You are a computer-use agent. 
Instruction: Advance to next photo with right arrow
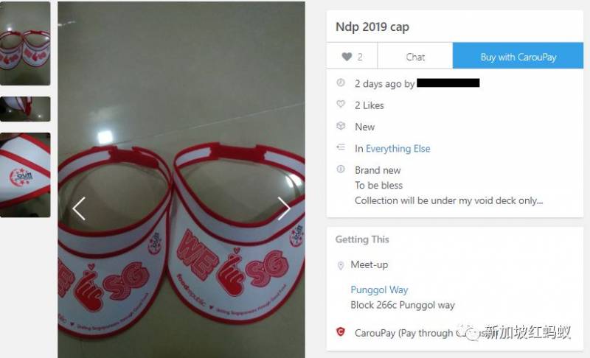284,208
